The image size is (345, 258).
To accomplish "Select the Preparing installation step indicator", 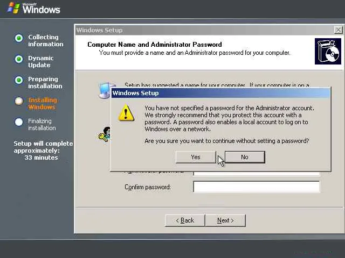I will point(19,80).
